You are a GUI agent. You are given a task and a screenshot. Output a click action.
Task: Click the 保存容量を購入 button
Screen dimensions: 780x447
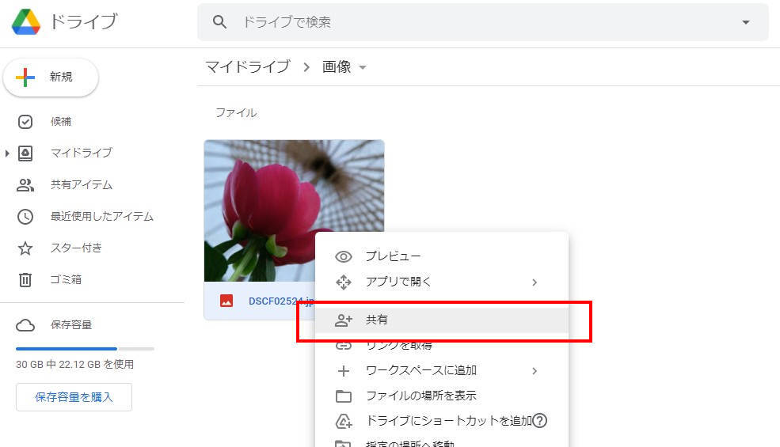(74, 397)
